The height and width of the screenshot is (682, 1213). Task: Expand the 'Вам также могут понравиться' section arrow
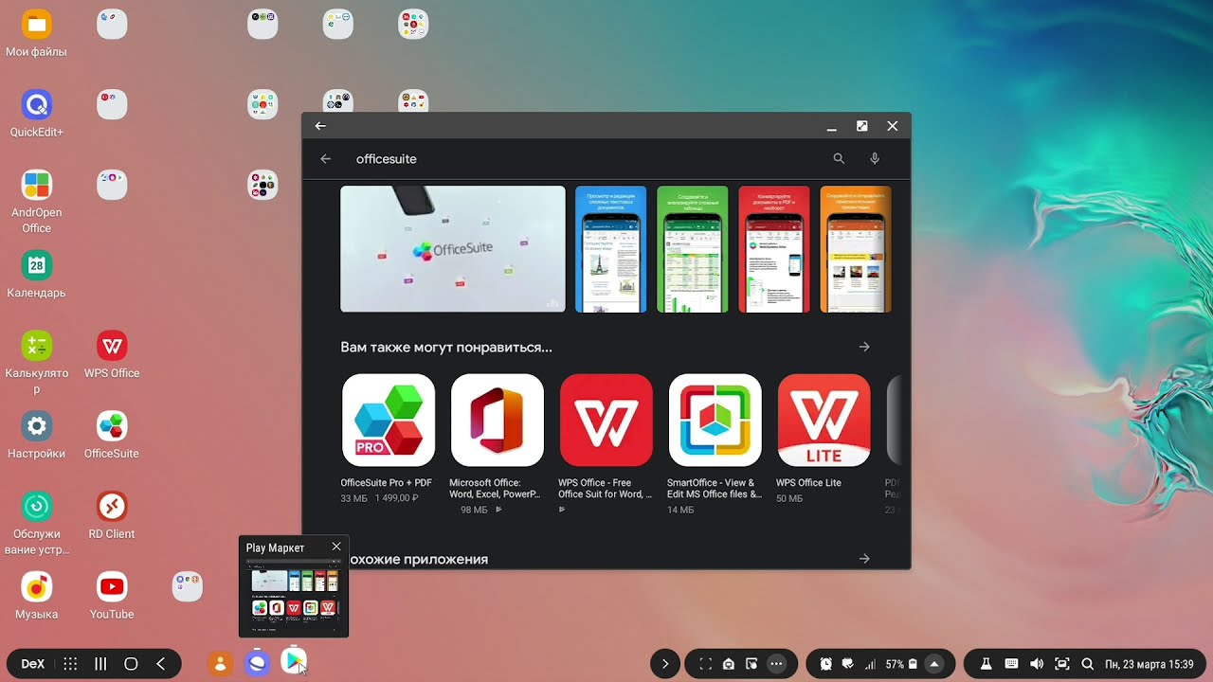click(864, 348)
